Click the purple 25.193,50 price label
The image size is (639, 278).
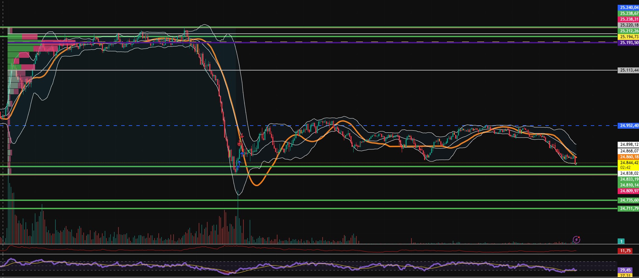pos(629,43)
